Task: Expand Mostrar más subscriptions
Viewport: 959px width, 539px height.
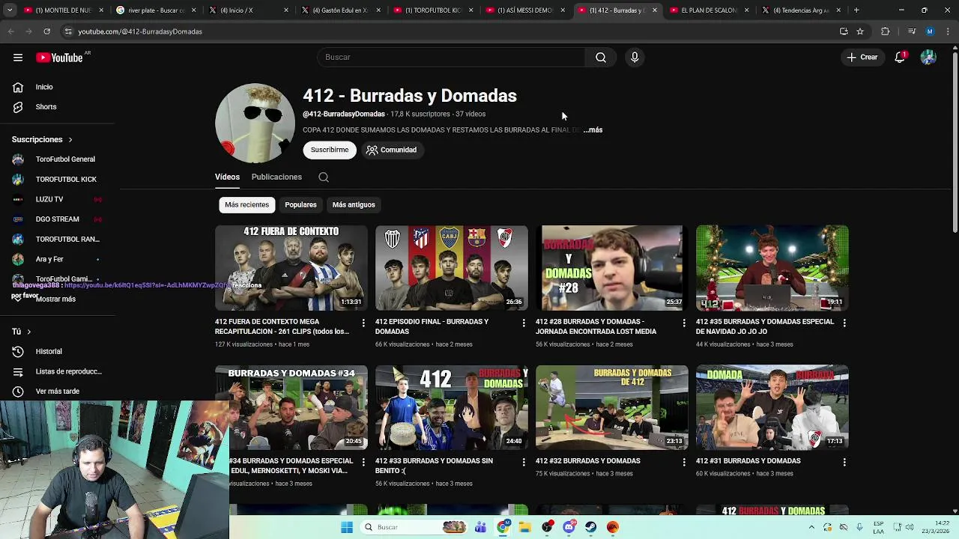Action: (57, 299)
